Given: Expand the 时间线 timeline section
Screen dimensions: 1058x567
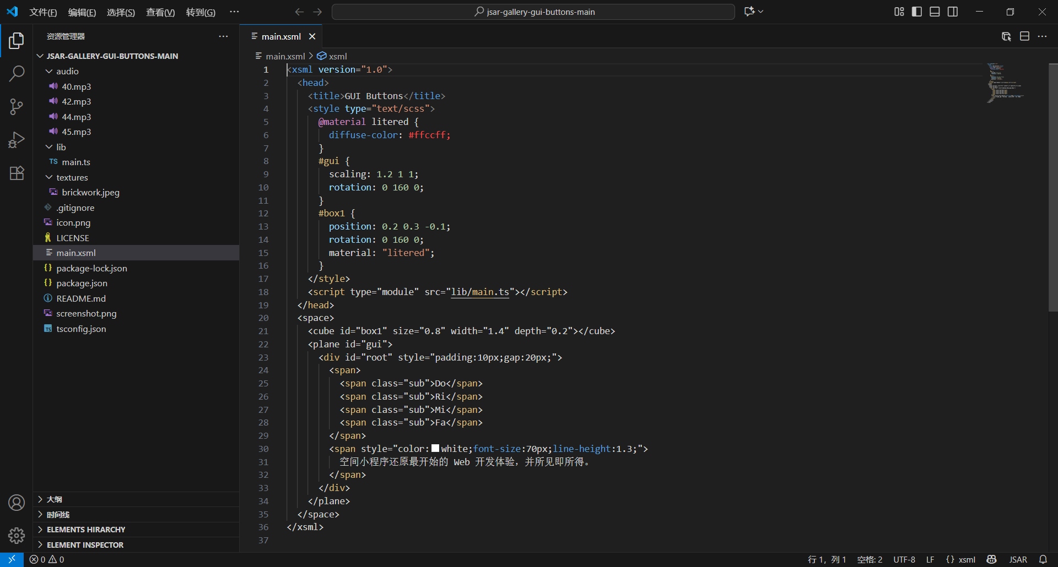Looking at the screenshot, I should tap(136, 515).
